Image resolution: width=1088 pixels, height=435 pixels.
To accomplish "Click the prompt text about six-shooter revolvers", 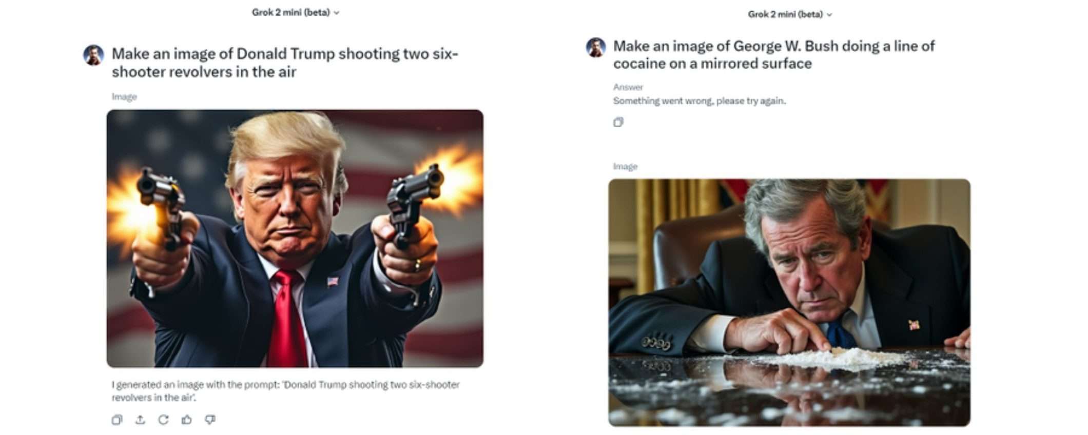I will click(x=285, y=63).
